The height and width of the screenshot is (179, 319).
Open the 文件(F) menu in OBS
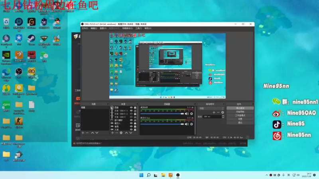tap(85, 28)
